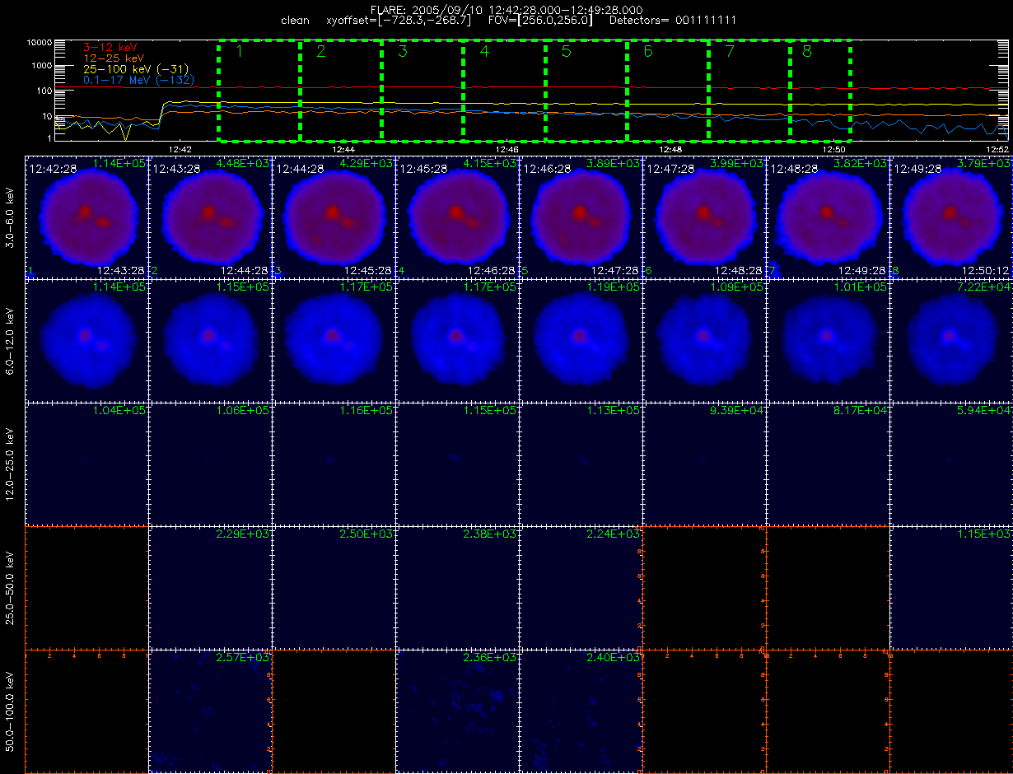
Task: Click the 12:44 time axis label
Action: (343, 150)
